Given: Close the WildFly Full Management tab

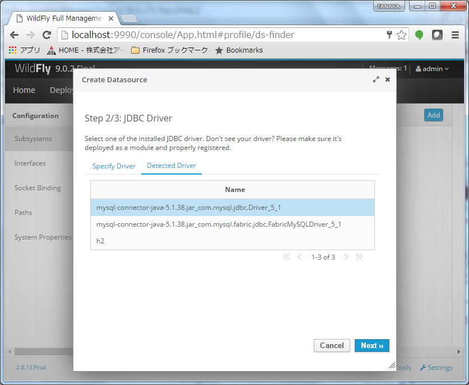Looking at the screenshot, I should (111, 18).
